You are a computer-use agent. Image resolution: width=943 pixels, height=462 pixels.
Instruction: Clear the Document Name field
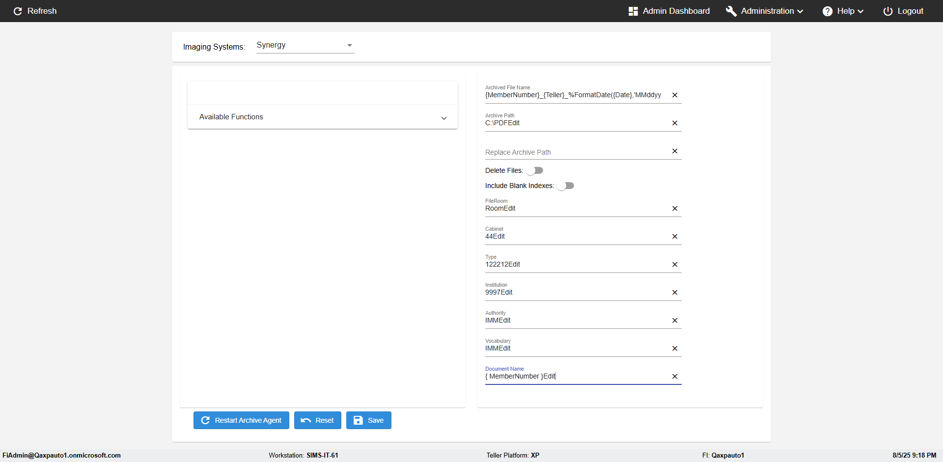tap(675, 377)
